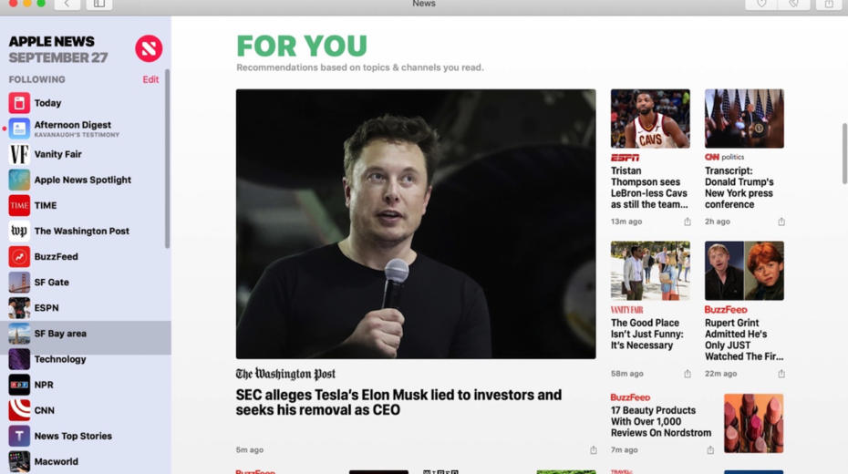Screen dimensions: 848x474
Task: Select the Technology topic in sidebar
Action: [86, 359]
